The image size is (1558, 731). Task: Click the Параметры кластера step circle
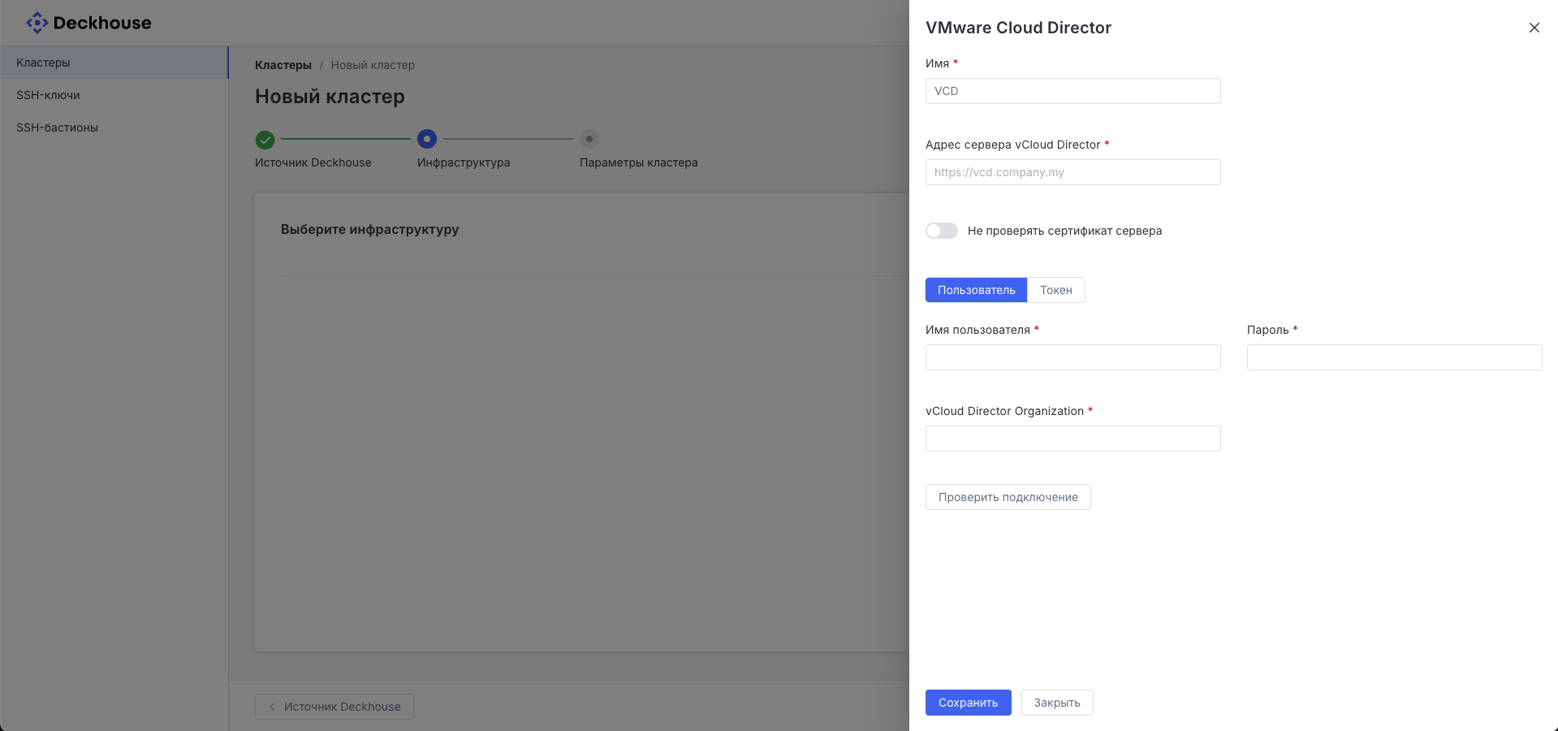click(589, 139)
